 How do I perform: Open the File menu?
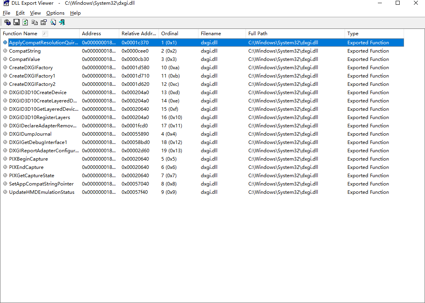coord(6,13)
